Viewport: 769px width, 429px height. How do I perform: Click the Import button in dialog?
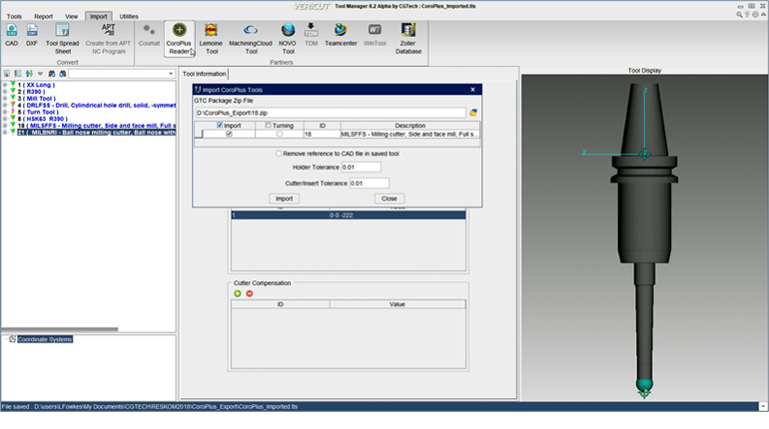point(284,199)
